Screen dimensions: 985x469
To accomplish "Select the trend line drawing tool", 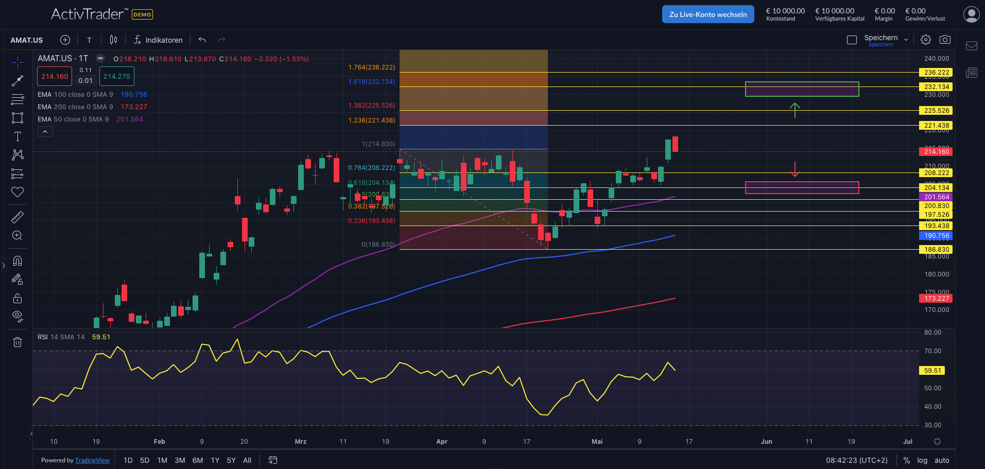I will 18,80.
